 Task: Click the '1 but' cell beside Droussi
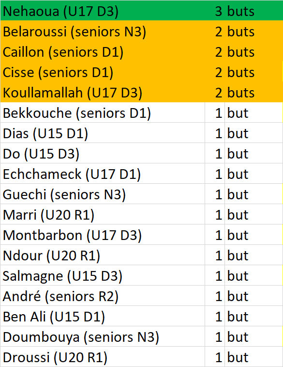point(243,357)
